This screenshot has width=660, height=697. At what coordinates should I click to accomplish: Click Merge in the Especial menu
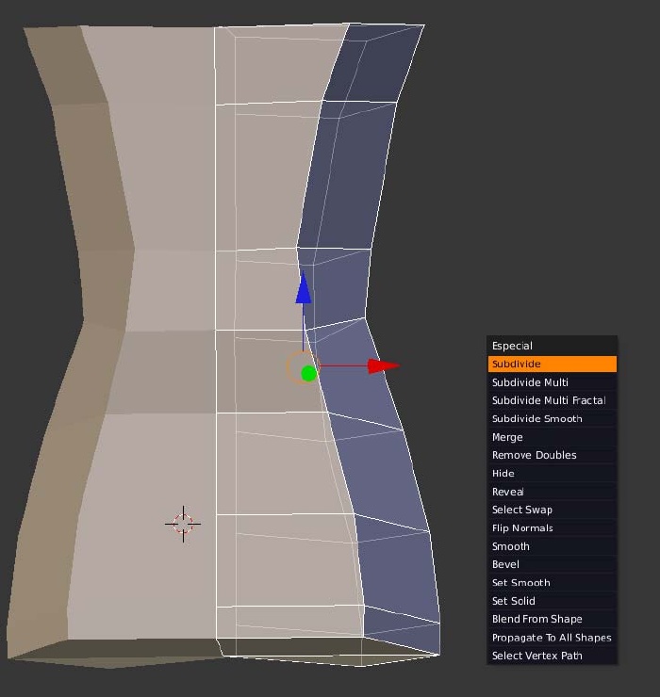[x=552, y=437]
